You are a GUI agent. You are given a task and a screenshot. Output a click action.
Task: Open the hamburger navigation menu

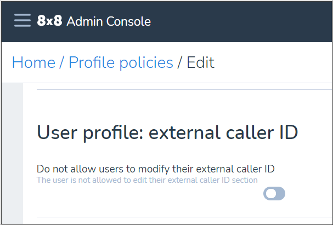point(22,21)
